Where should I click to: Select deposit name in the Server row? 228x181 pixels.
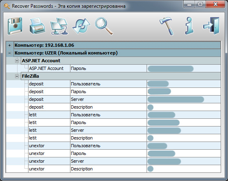tap(49, 99)
